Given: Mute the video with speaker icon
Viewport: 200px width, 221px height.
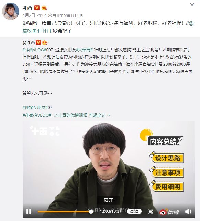Looking at the screenshot, I should [x=188, y=212].
